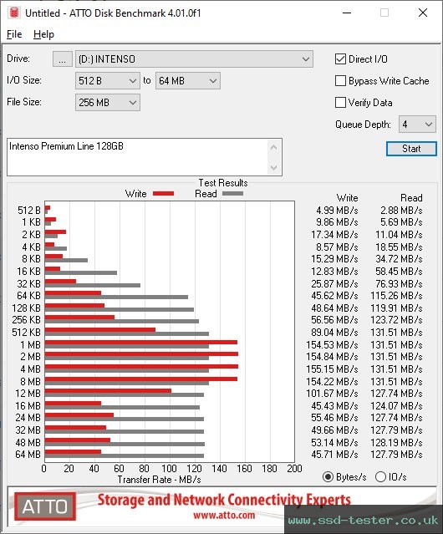
Task: Click the 12 MB row label
Action: pyautogui.click(x=28, y=394)
